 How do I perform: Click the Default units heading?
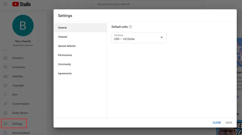(120, 27)
